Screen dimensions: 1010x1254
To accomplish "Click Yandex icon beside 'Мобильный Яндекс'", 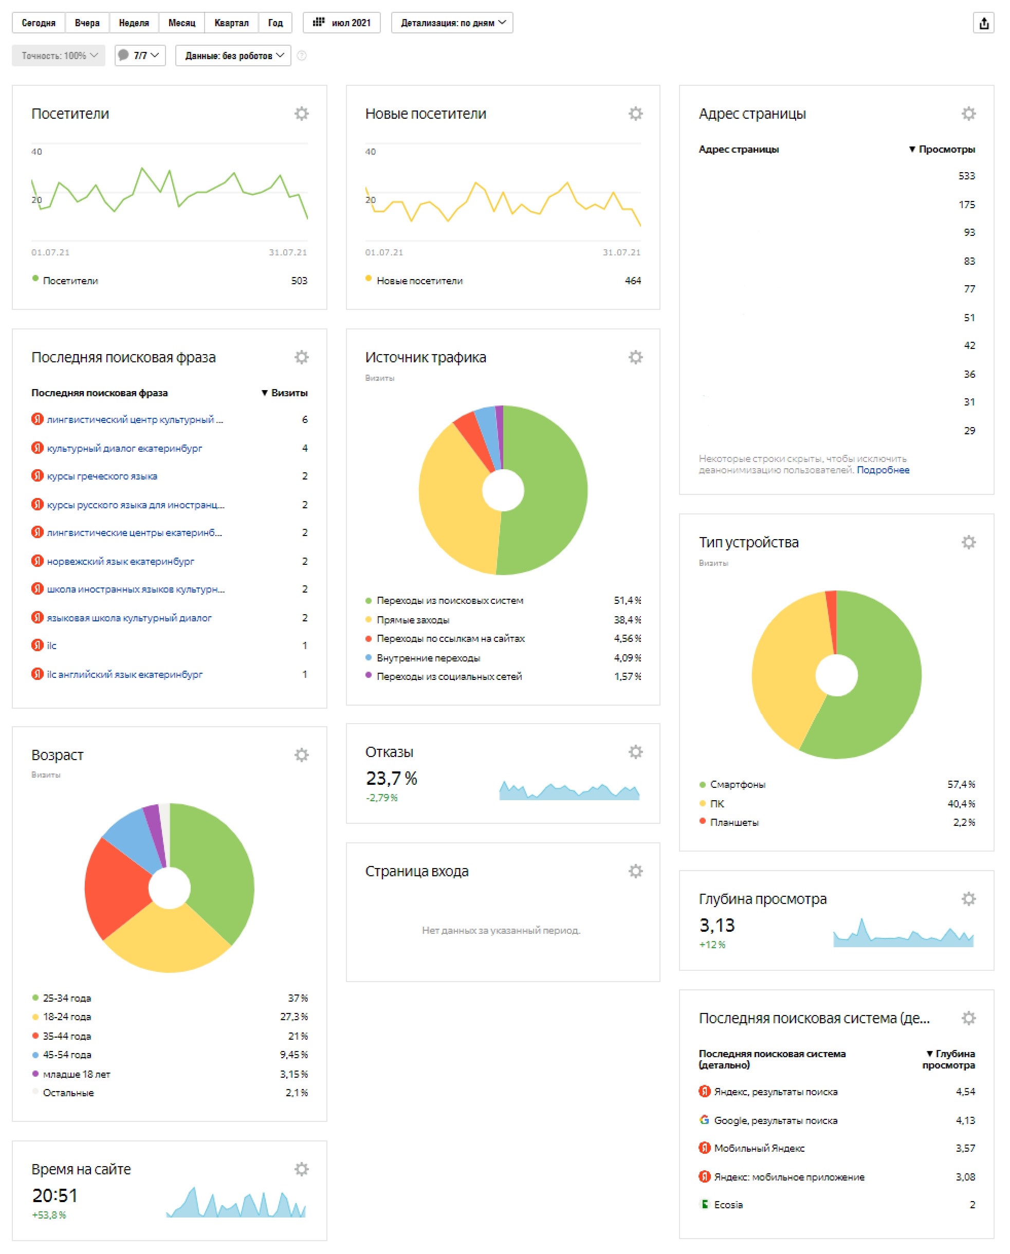I will (705, 1148).
